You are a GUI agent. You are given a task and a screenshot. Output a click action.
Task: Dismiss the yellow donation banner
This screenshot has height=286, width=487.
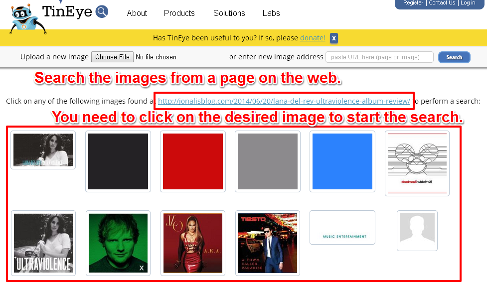pos(334,38)
